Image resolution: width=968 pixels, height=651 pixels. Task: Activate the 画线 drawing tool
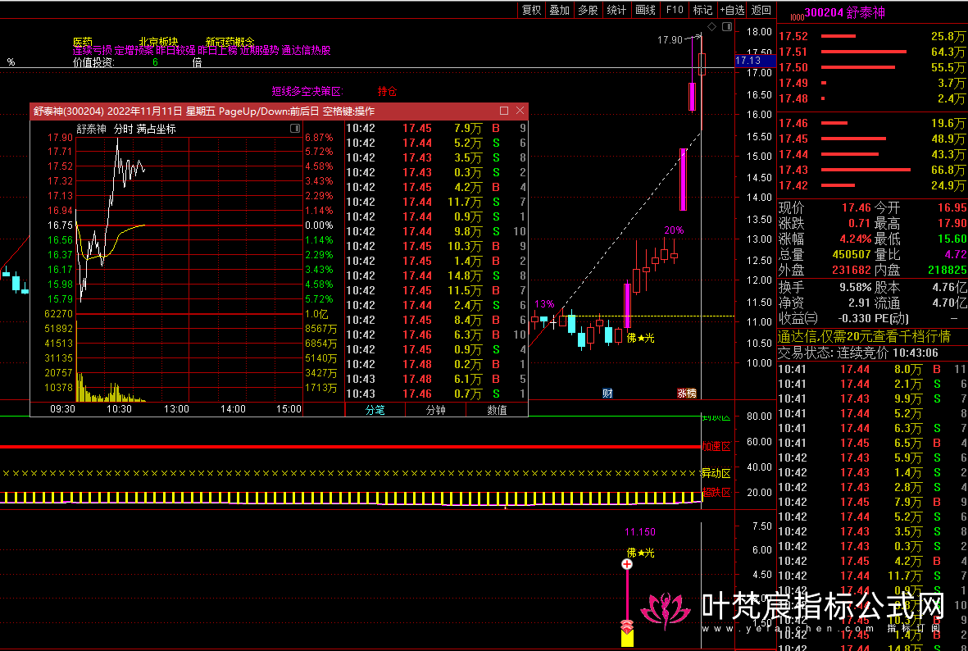pos(645,10)
